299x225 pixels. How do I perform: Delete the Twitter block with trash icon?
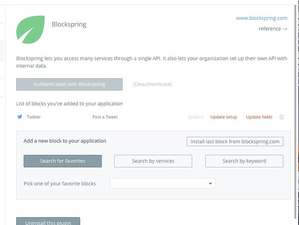coord(281,117)
